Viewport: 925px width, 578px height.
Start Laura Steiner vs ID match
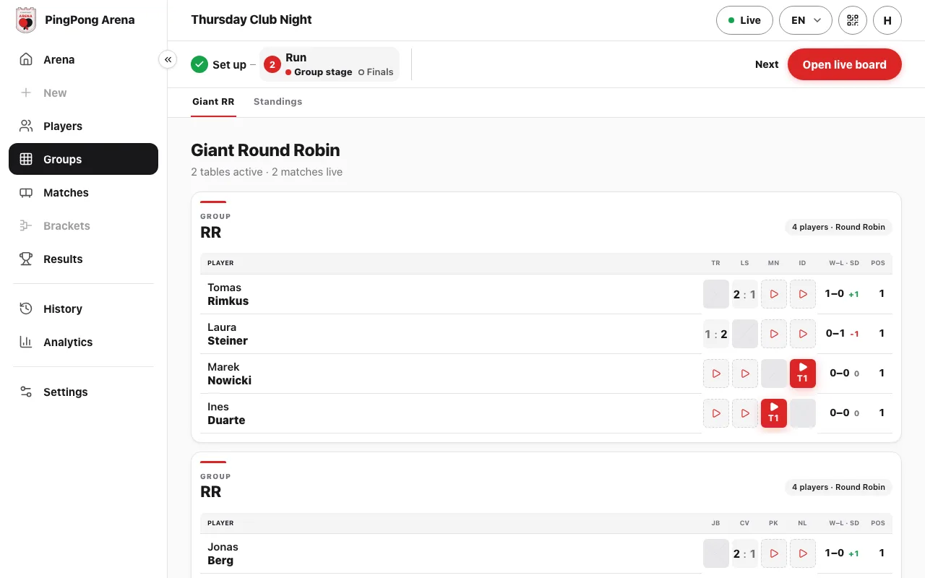(803, 334)
